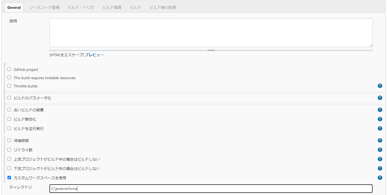This screenshot has width=387, height=195.
Task: Open the ビルド・トリガ tab
Action: coord(81,7)
